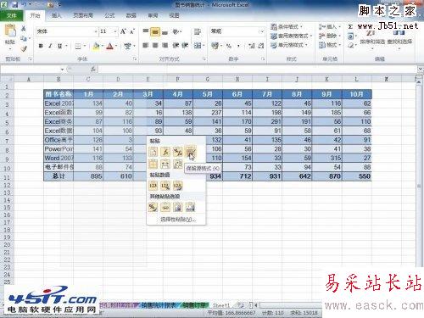The height and width of the screenshot is (318, 424).
Task: Click the Wrap Text icon
Action: 198,31
